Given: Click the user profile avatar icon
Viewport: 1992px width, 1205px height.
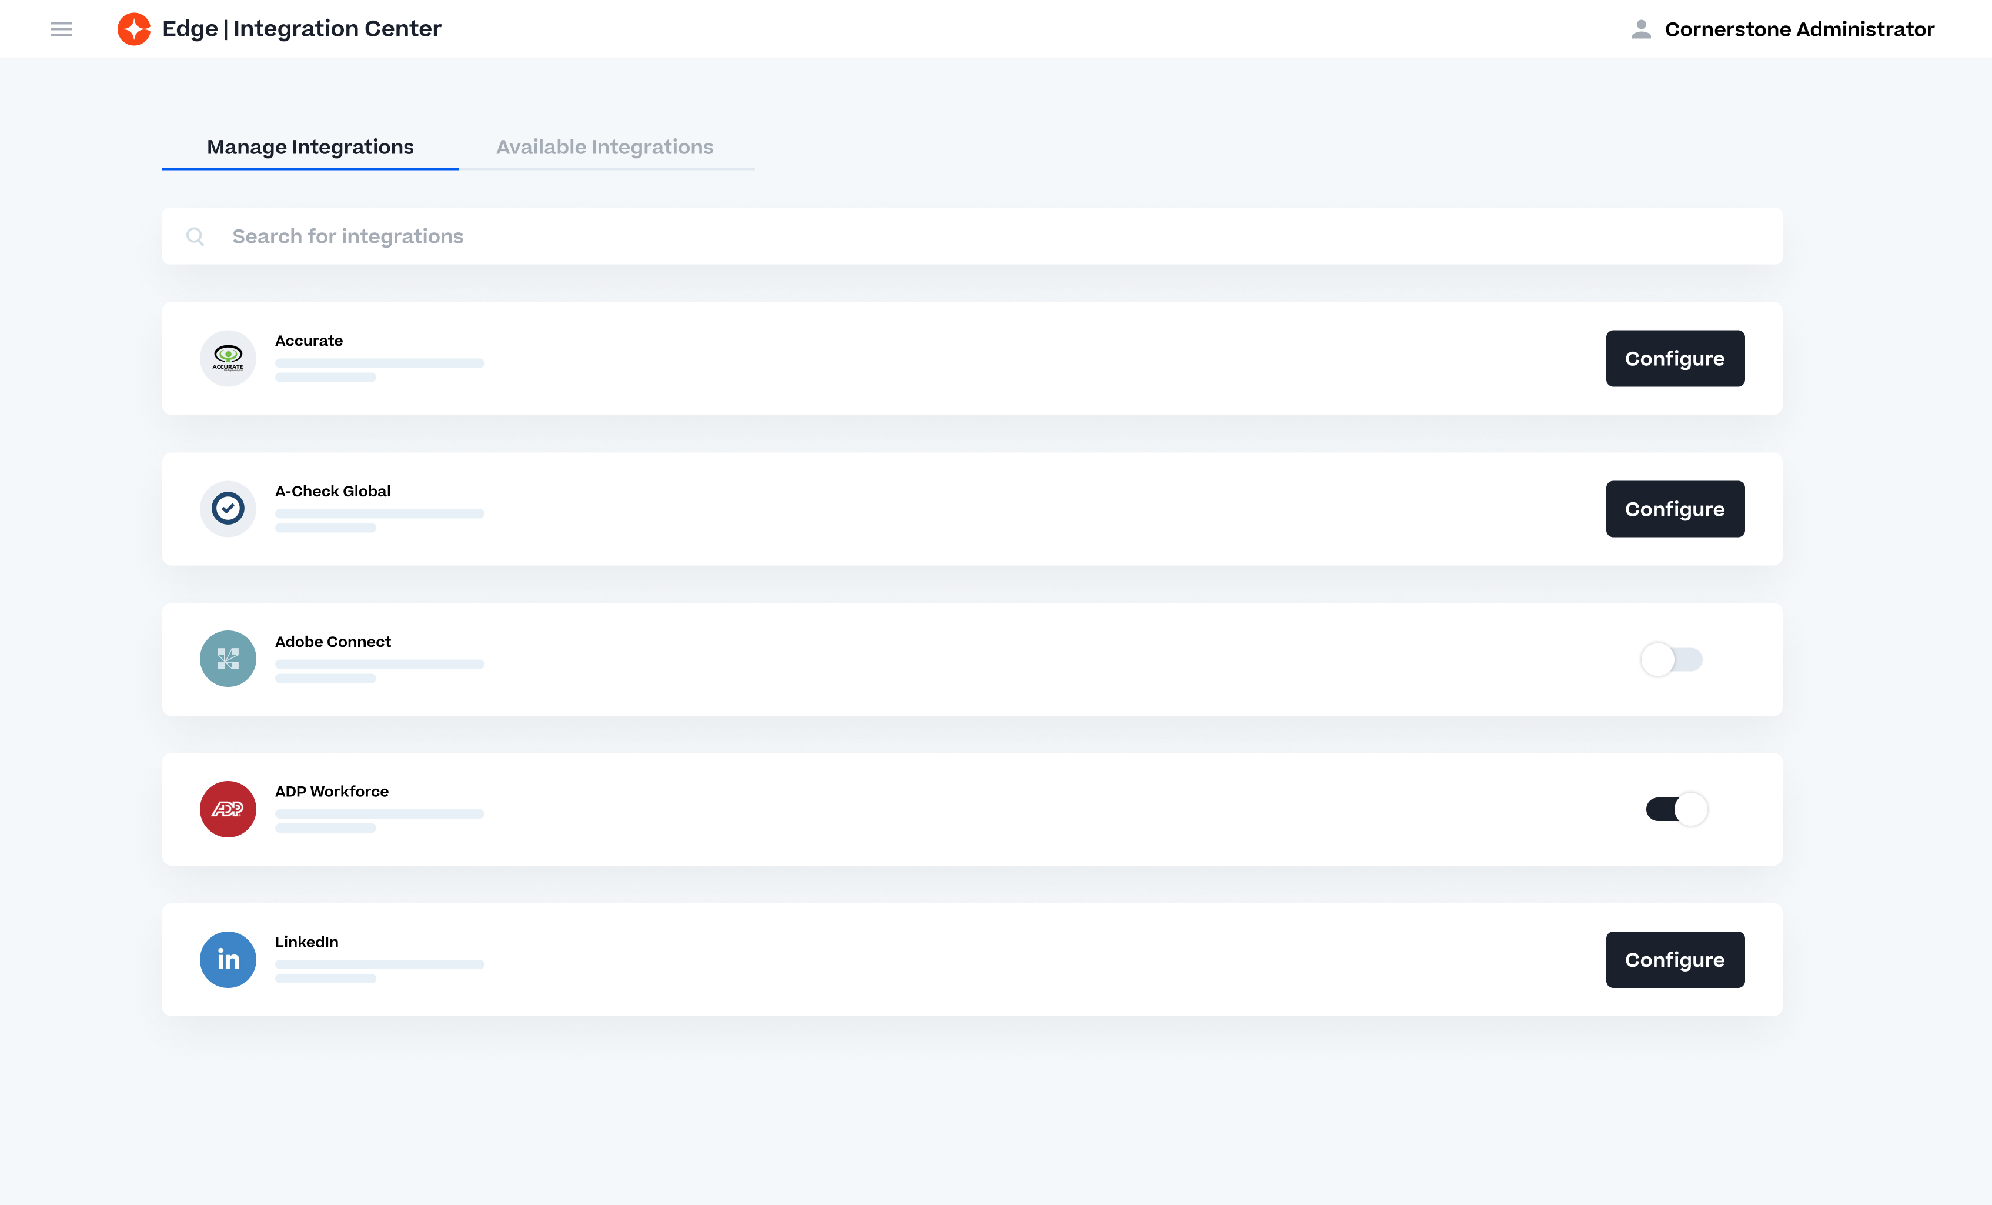Looking at the screenshot, I should click(x=1640, y=29).
